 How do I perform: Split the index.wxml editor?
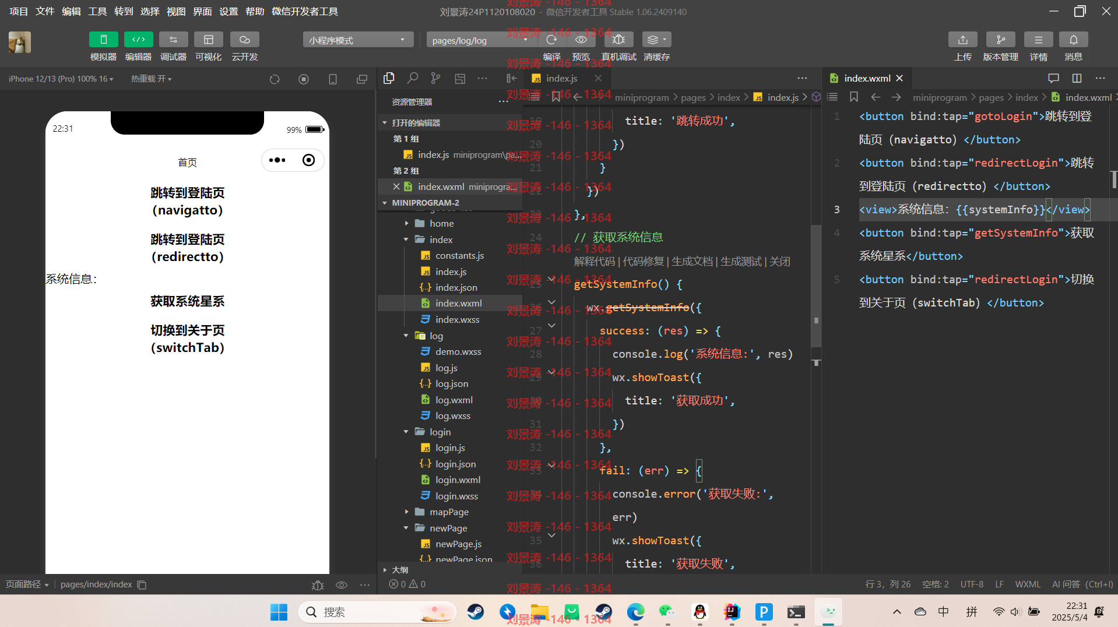click(1077, 78)
